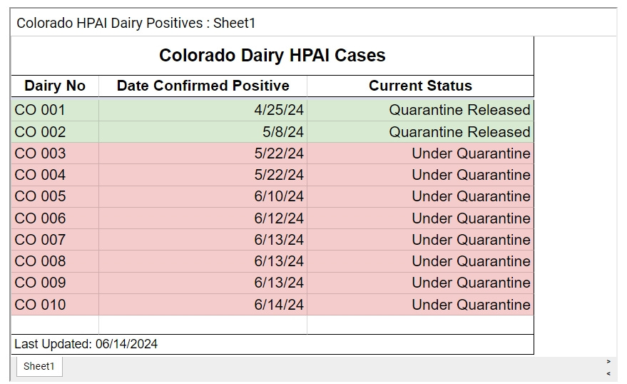The width and height of the screenshot is (627, 384).
Task: Click Under Quarantine status for CO 005
Action: pos(420,196)
